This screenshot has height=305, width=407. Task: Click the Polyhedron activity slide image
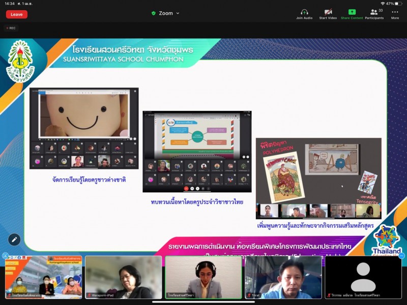point(318,178)
